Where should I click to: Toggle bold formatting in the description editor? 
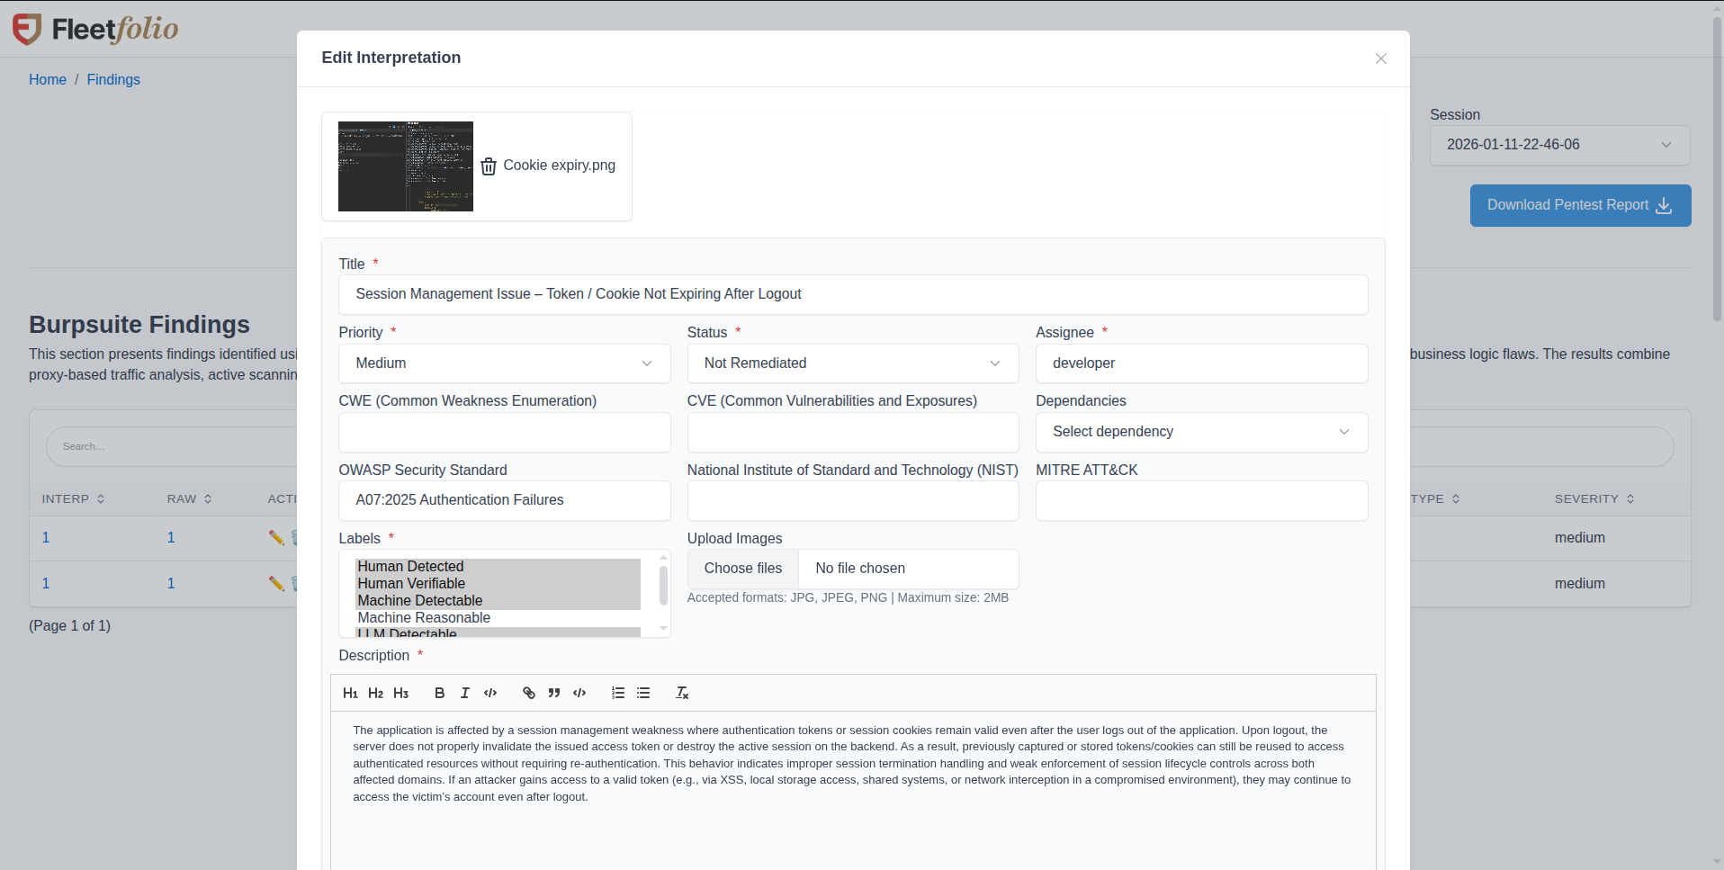click(x=439, y=693)
